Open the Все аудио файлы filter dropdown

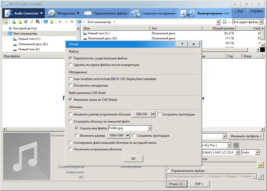pos(261,22)
